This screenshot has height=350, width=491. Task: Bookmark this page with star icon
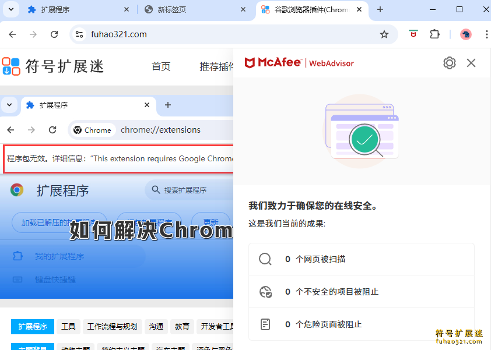coord(384,34)
